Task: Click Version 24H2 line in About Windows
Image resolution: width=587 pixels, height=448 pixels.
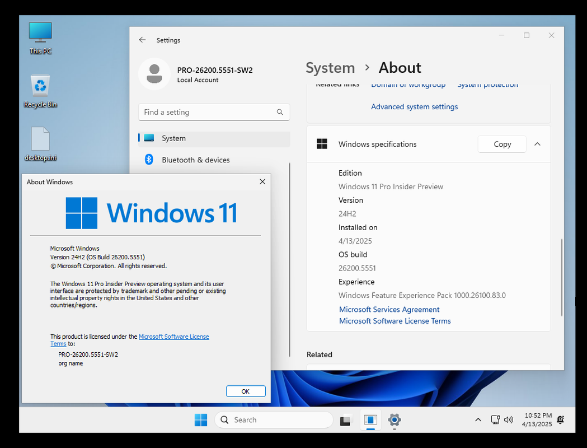Action: pyautogui.click(x=97, y=258)
